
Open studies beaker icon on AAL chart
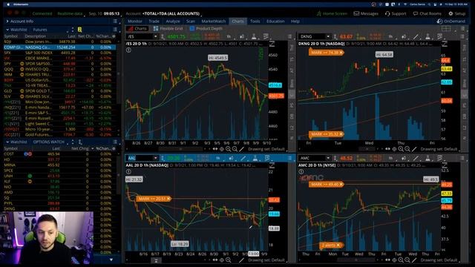255,158
